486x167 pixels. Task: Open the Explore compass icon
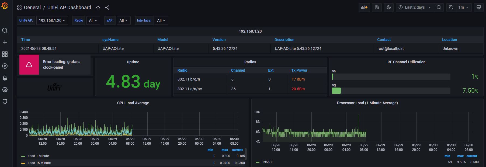[5, 66]
